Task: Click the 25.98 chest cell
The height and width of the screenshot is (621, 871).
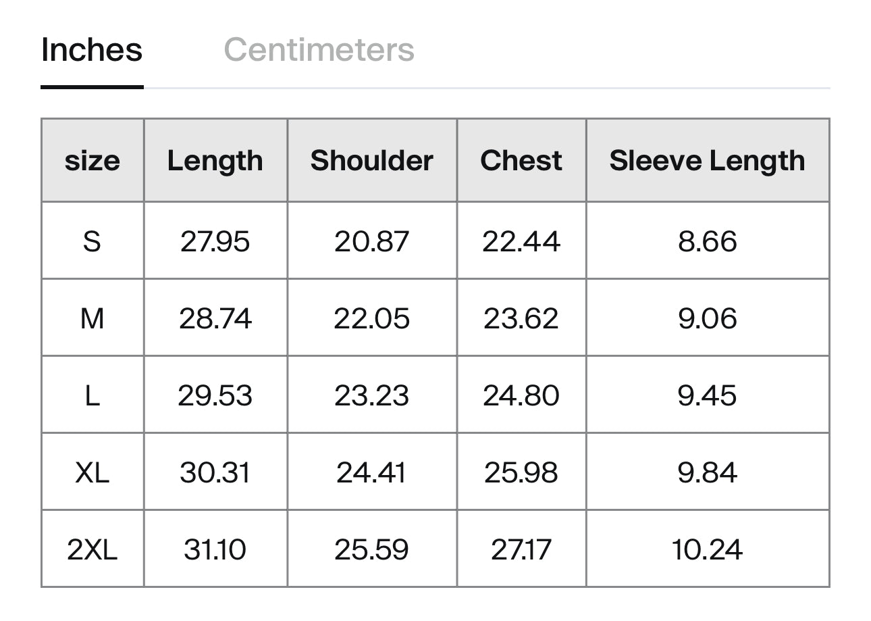Action: (521, 472)
